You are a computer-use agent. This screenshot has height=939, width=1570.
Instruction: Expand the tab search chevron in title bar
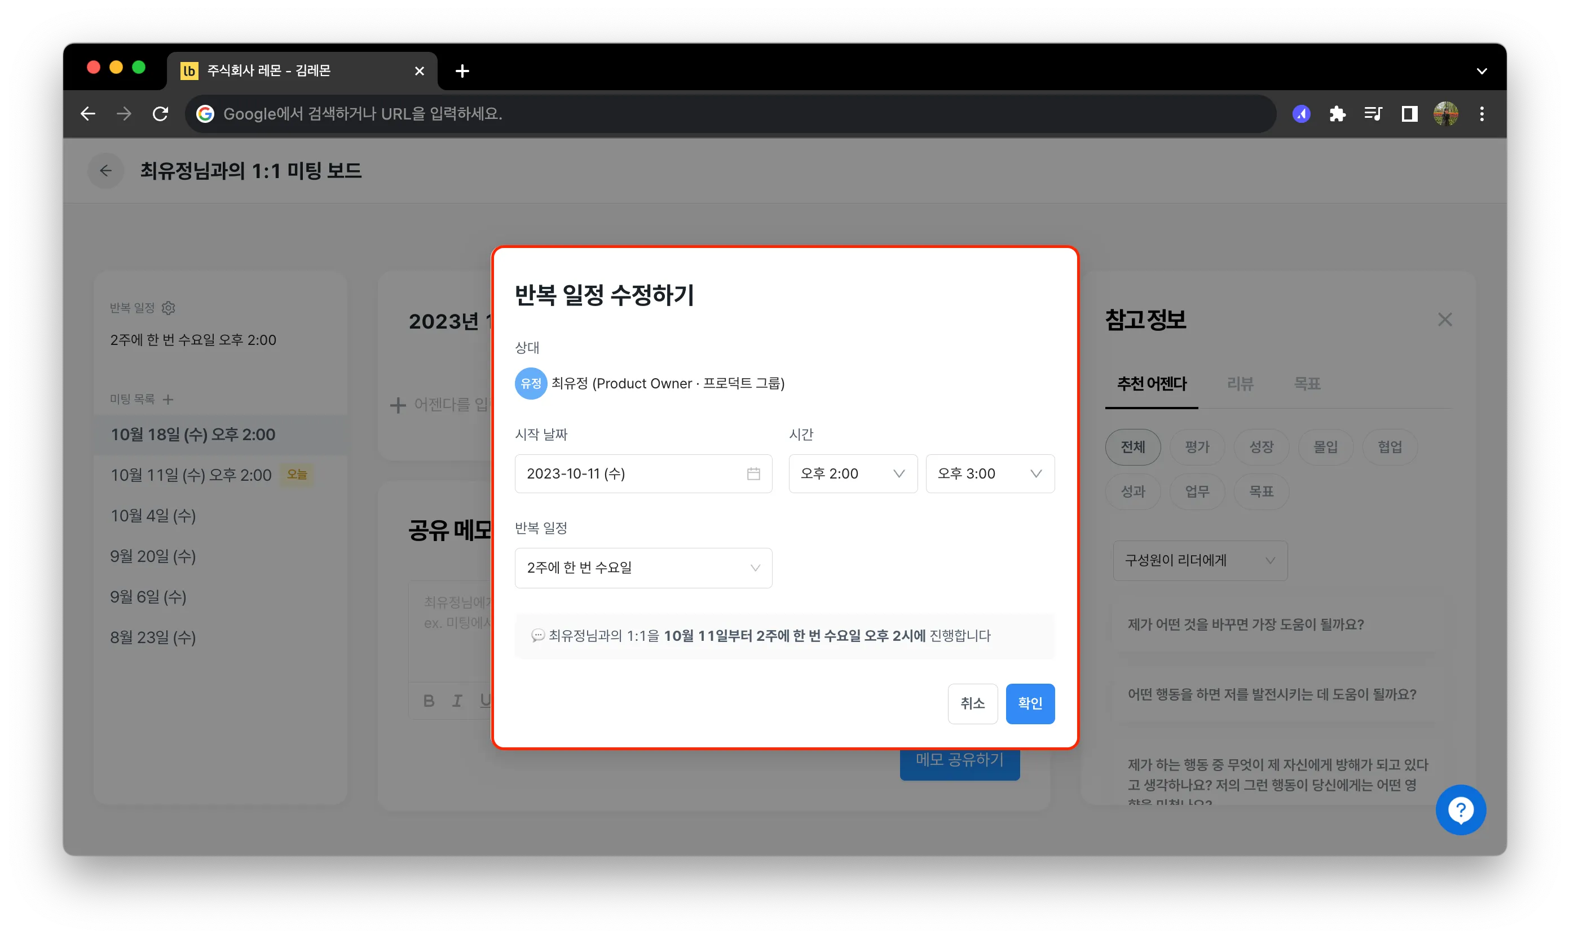[1481, 71]
